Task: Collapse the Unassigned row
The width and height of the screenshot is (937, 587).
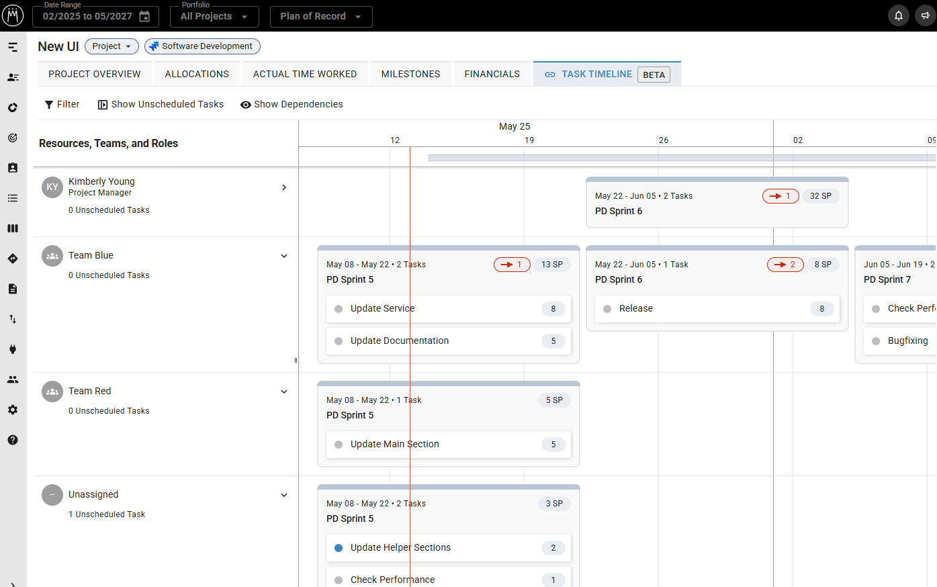Action: coord(284,495)
